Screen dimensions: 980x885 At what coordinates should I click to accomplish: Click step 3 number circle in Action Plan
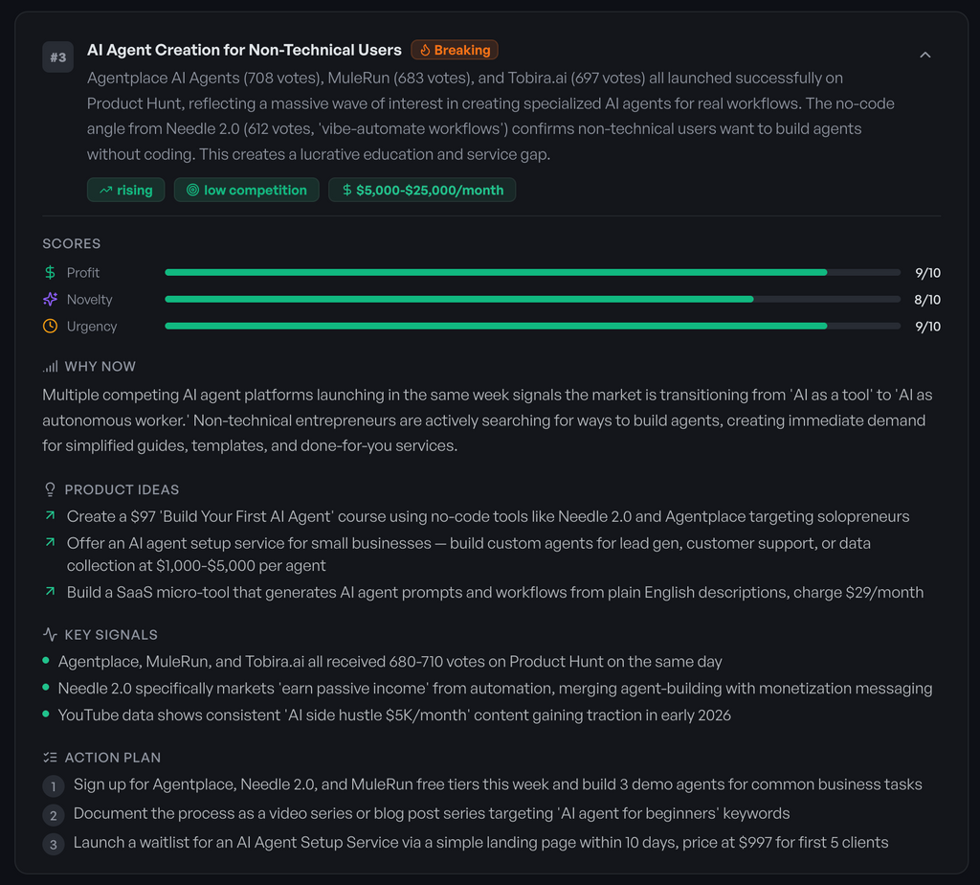click(x=54, y=845)
